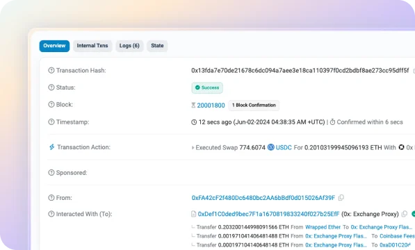Image resolution: width=415 pixels, height=250 pixels.
Task: Click help icon beside Block label
Action: click(x=51, y=104)
